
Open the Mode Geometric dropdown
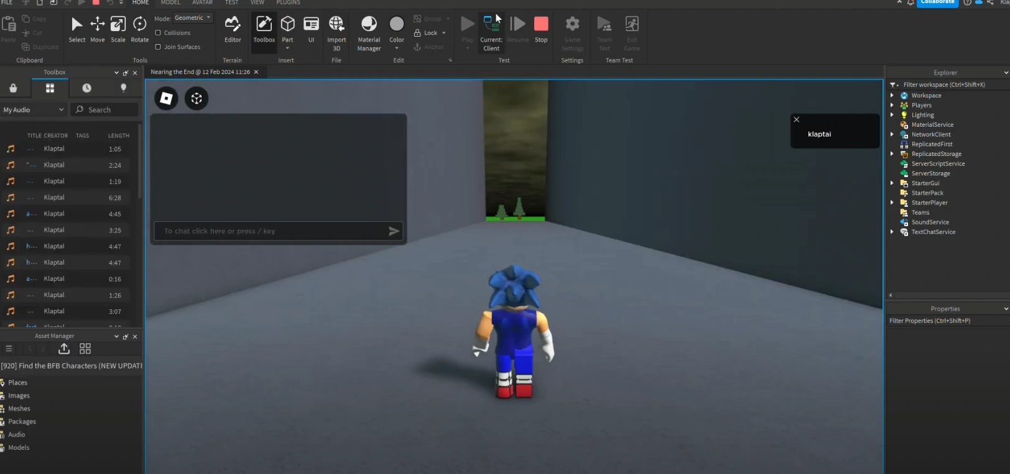click(193, 18)
